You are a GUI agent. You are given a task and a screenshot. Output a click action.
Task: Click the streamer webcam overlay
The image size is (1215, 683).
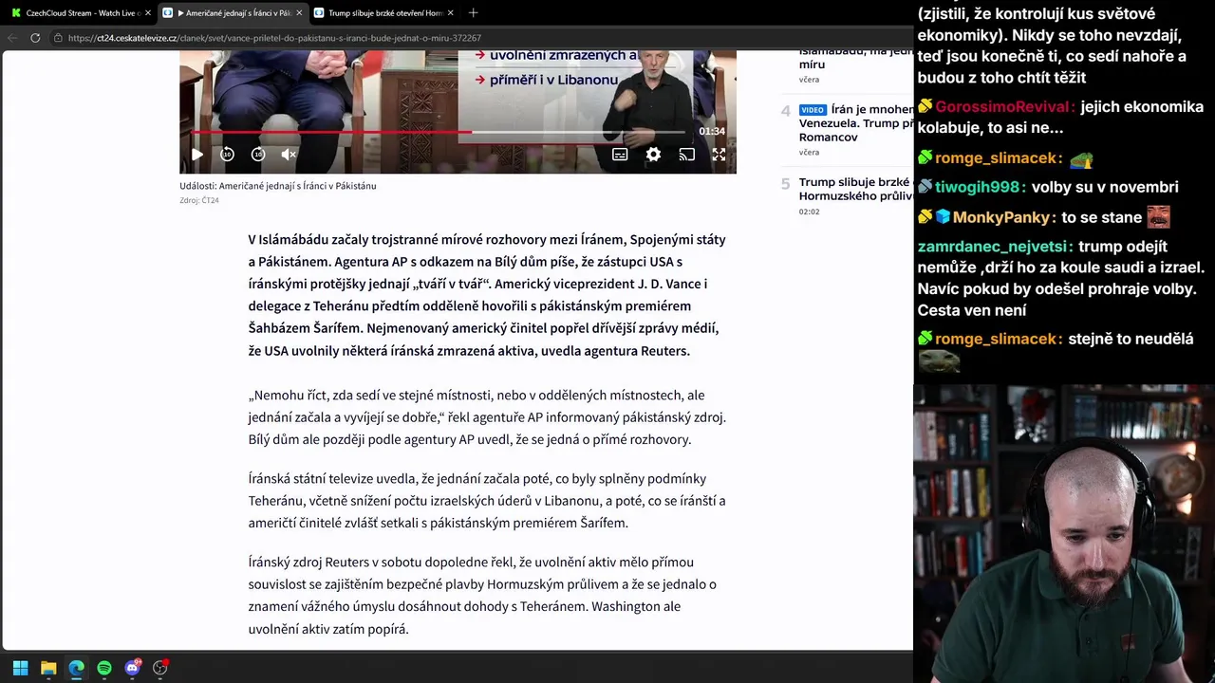[x=1064, y=533]
